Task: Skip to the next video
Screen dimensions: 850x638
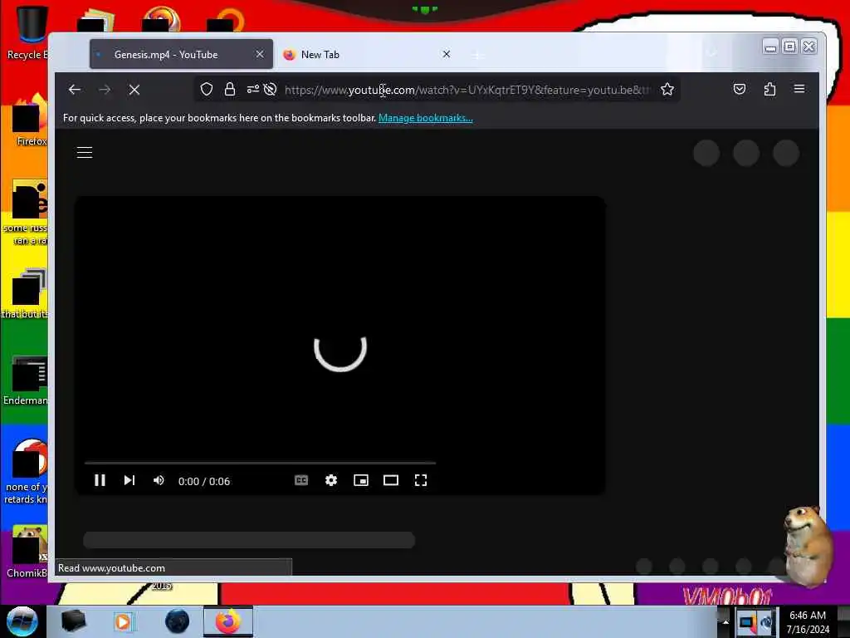Action: pos(129,480)
